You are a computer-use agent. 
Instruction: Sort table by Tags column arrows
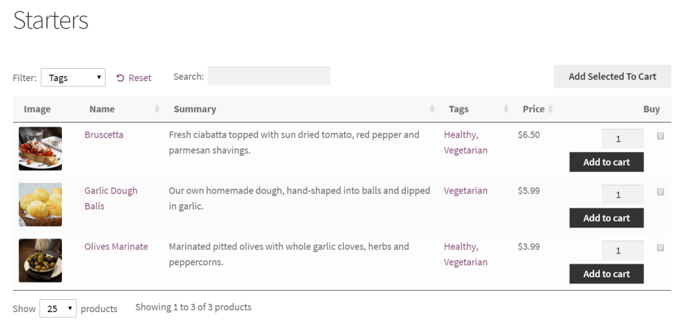click(506, 109)
